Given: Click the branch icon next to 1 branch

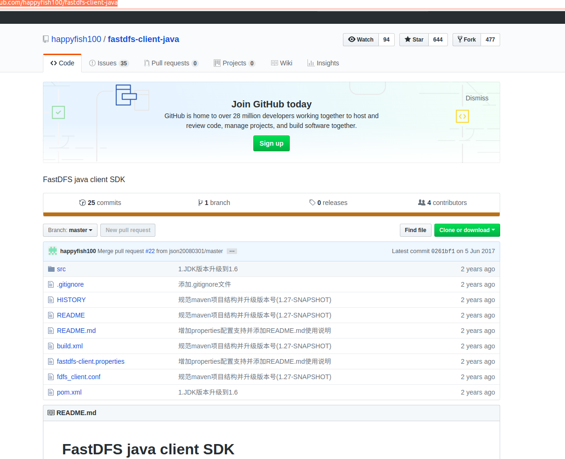Looking at the screenshot, I should point(200,203).
